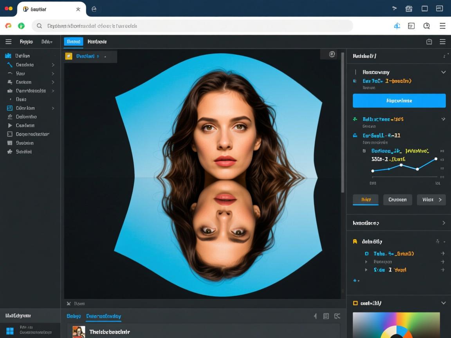This screenshot has height=338, width=451.
Task: Expand the wrench row's chevron in the sidebar
Action: 53,65
